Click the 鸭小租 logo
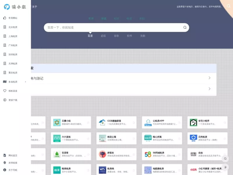This screenshot has width=233, height=175. coord(15,7)
